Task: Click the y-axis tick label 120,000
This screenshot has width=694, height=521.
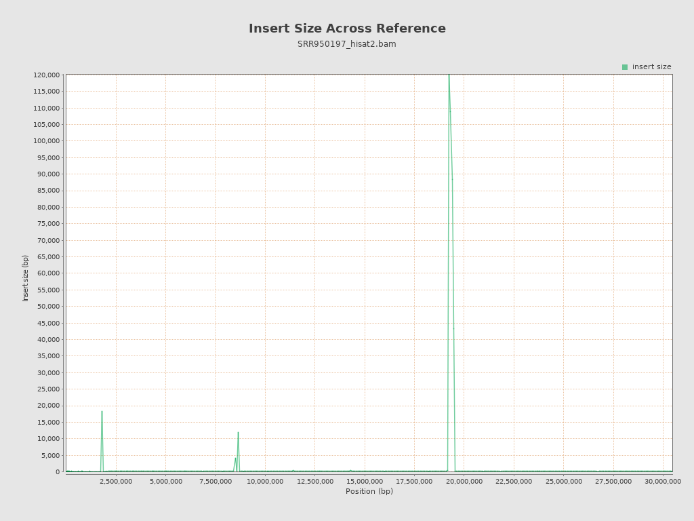Action: click(47, 75)
